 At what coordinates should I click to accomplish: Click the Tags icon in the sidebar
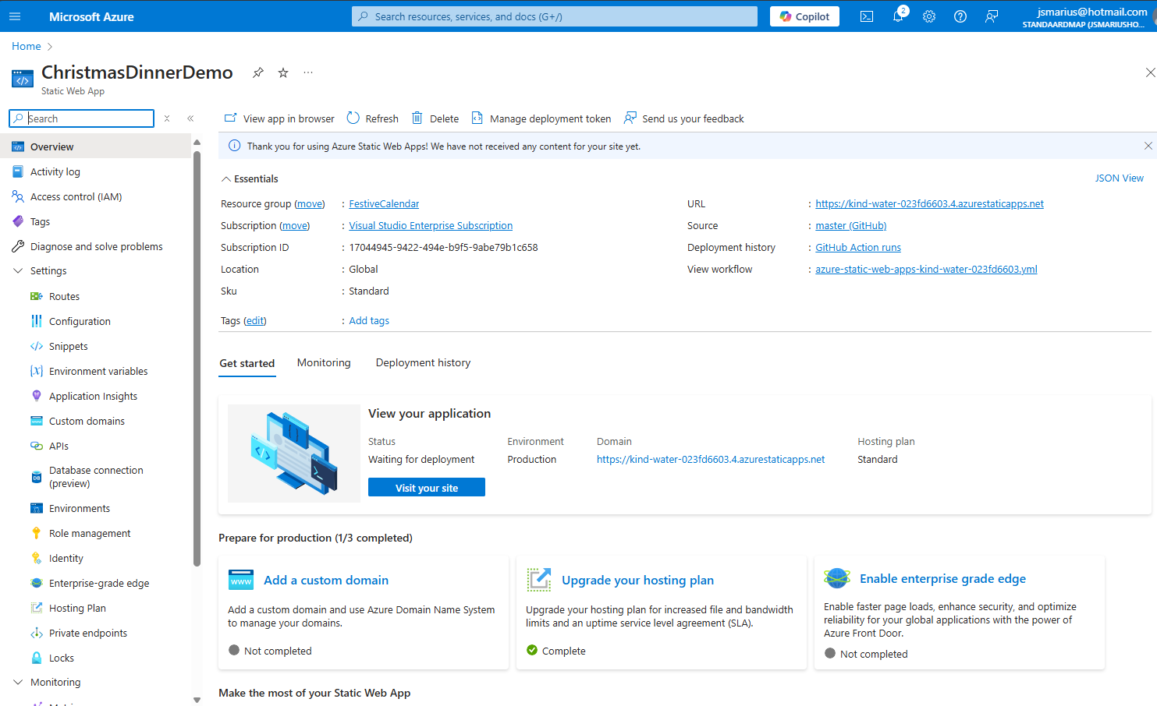[x=18, y=221]
